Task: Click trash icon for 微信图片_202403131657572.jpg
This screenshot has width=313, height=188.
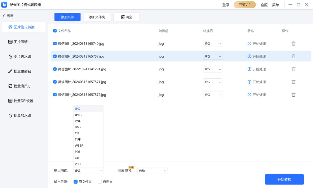Action: point(293,95)
